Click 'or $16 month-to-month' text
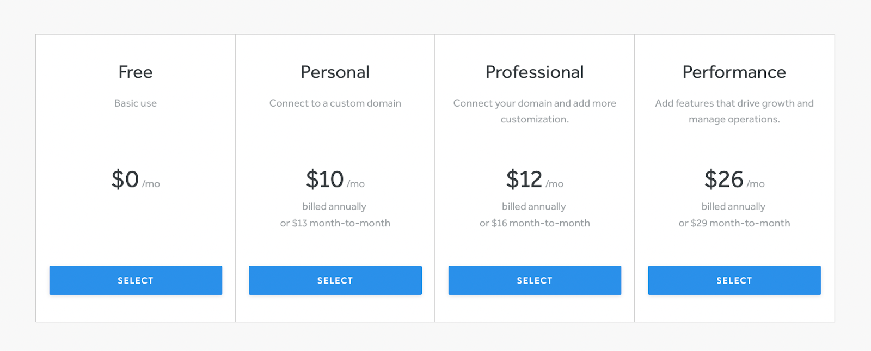This screenshot has width=871, height=351. (x=535, y=223)
